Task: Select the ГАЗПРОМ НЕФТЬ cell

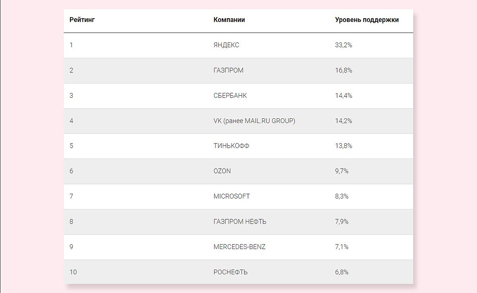Action: [240, 222]
